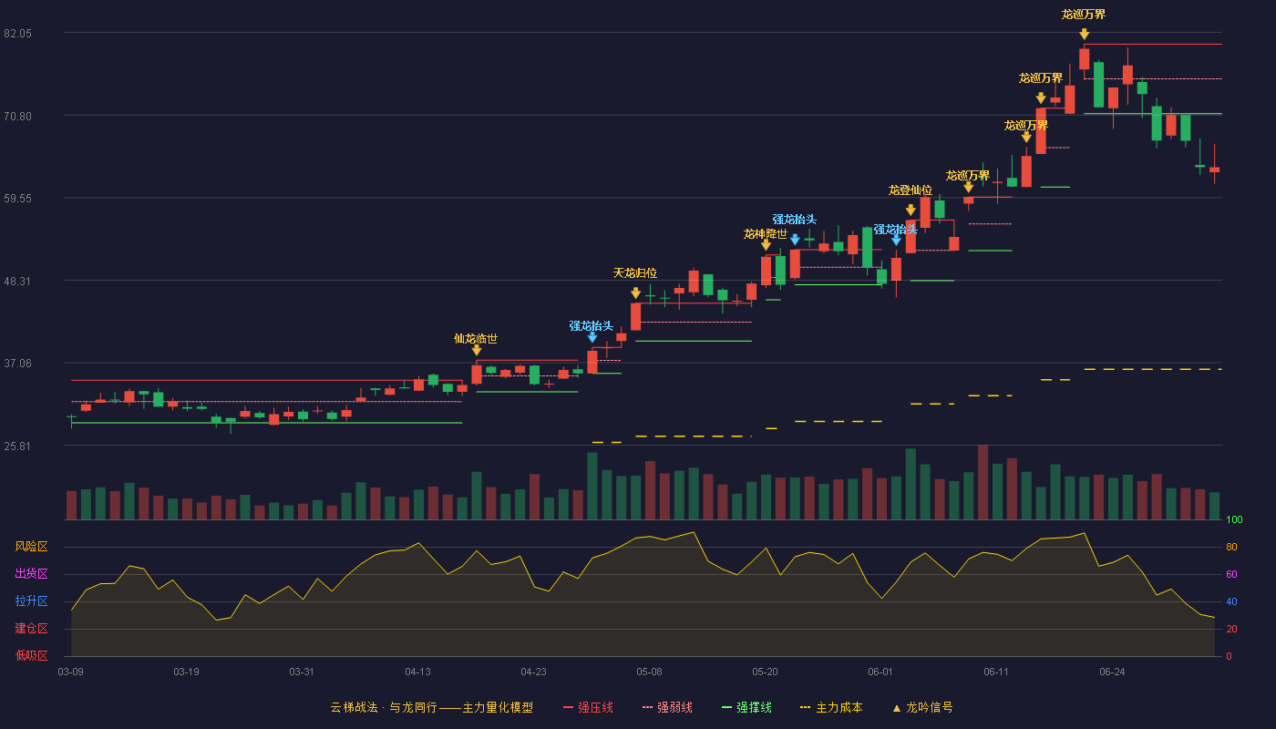Screen dimensions: 1276x729
Task: Toggle the 强压线 legend item
Action: pyautogui.click(x=588, y=707)
